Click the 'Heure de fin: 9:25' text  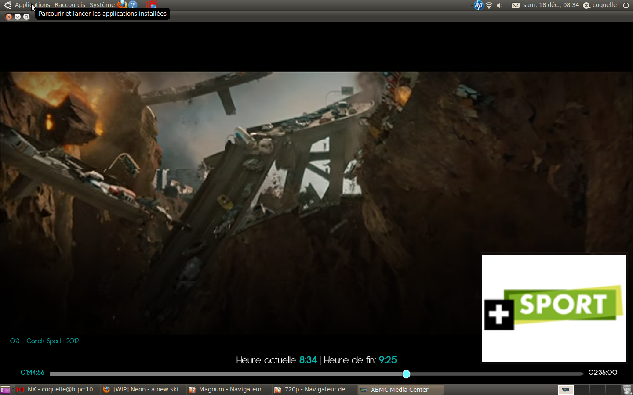pos(360,360)
